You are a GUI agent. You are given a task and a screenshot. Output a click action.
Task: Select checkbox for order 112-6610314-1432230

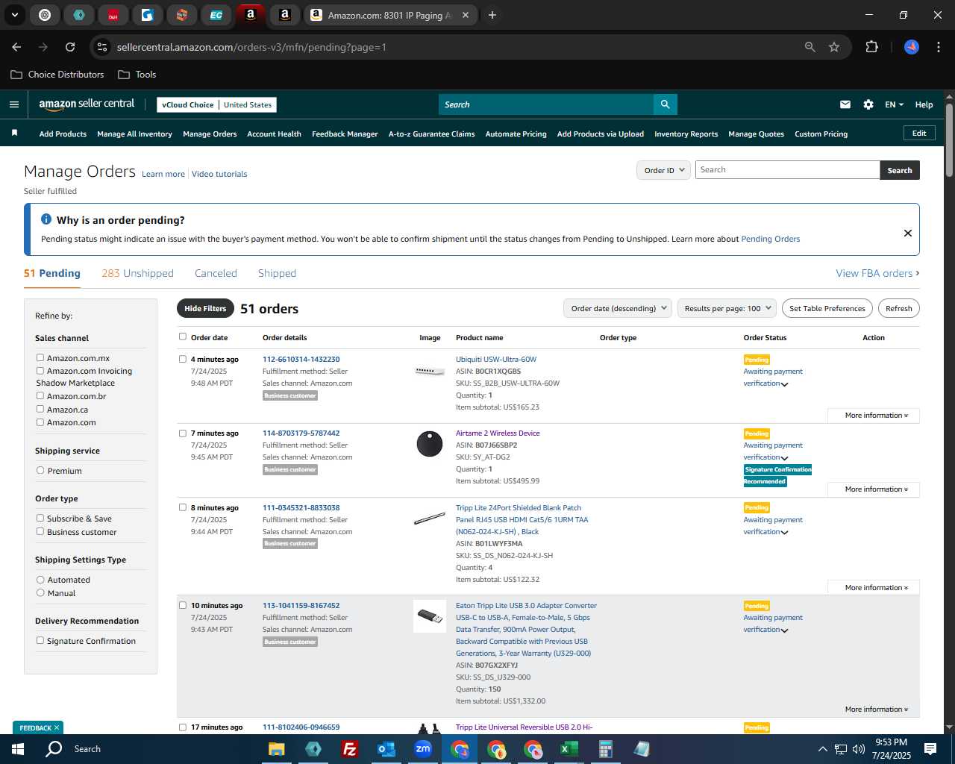[183, 359]
